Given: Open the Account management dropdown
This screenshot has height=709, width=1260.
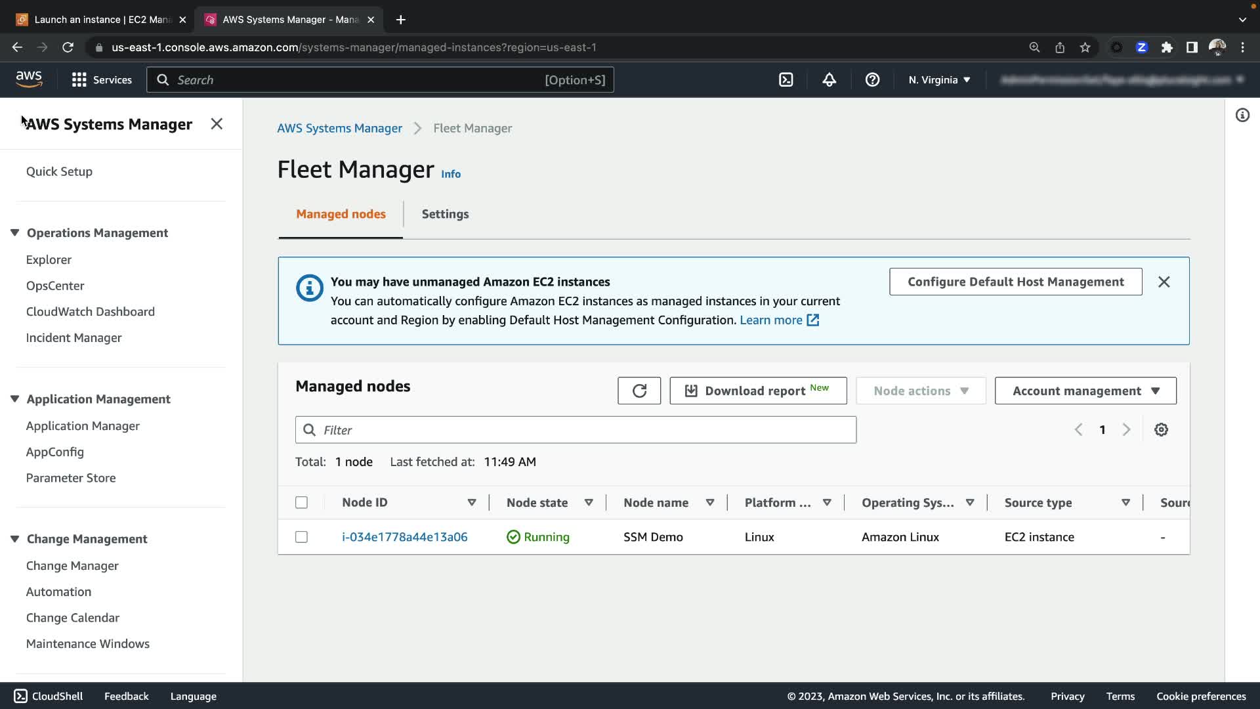Looking at the screenshot, I should coord(1085,391).
